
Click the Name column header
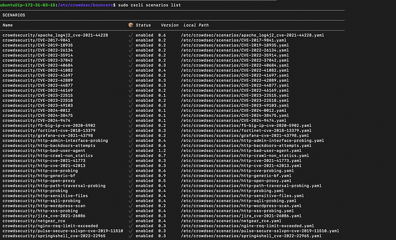click(x=7, y=25)
